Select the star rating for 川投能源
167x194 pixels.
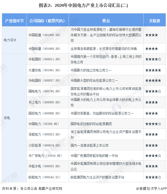point(151,145)
